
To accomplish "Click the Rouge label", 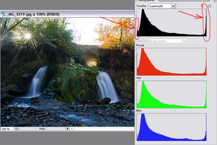I will tap(140, 45).
